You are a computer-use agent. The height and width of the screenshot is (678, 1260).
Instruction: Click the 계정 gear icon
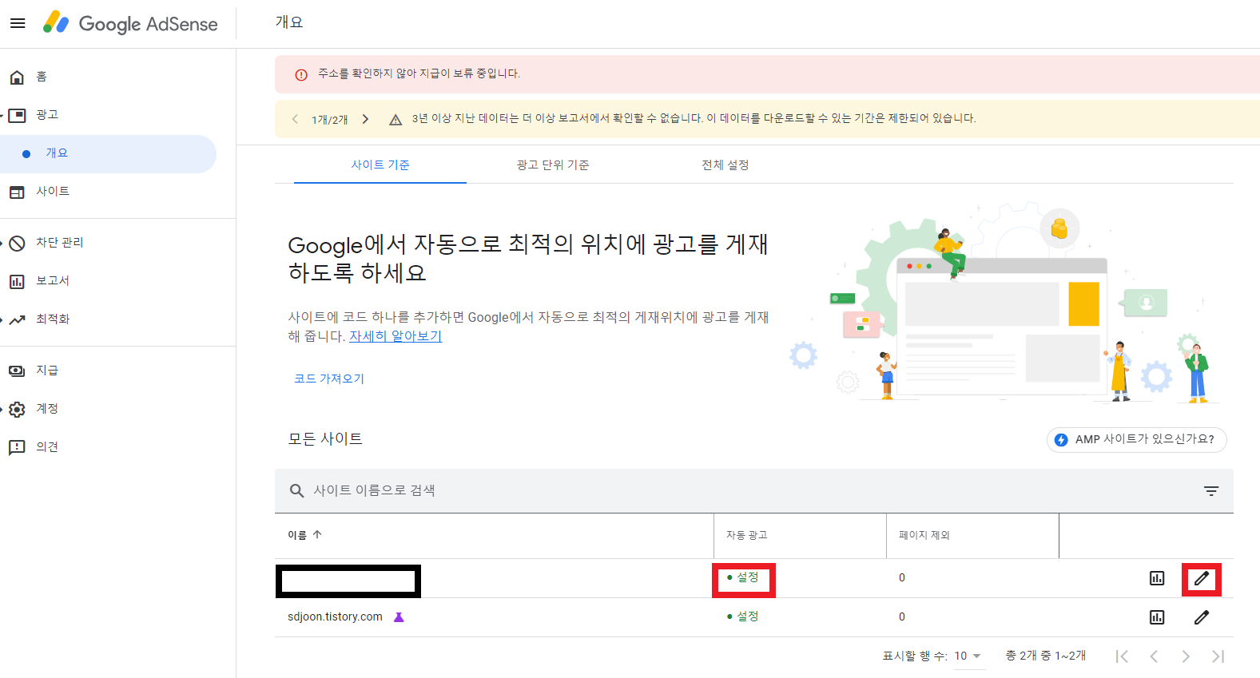[x=17, y=409]
